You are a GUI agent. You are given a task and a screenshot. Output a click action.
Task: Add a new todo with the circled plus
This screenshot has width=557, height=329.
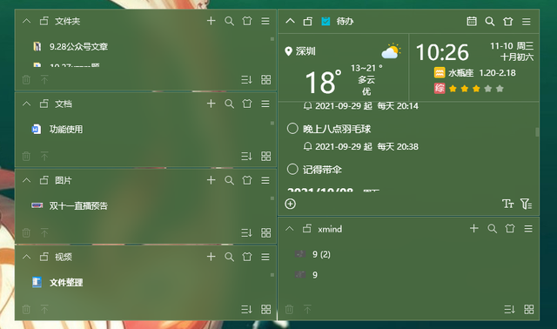click(290, 204)
